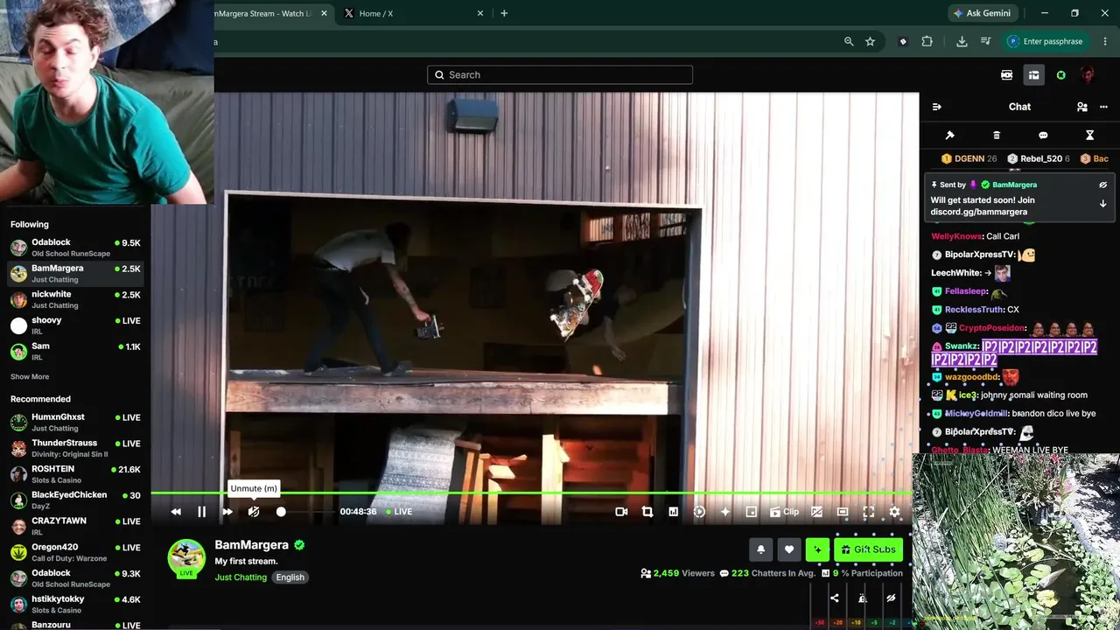The image size is (1120, 630).
Task: Open BlackEyedChicken DayZ channel
Action: click(x=75, y=500)
